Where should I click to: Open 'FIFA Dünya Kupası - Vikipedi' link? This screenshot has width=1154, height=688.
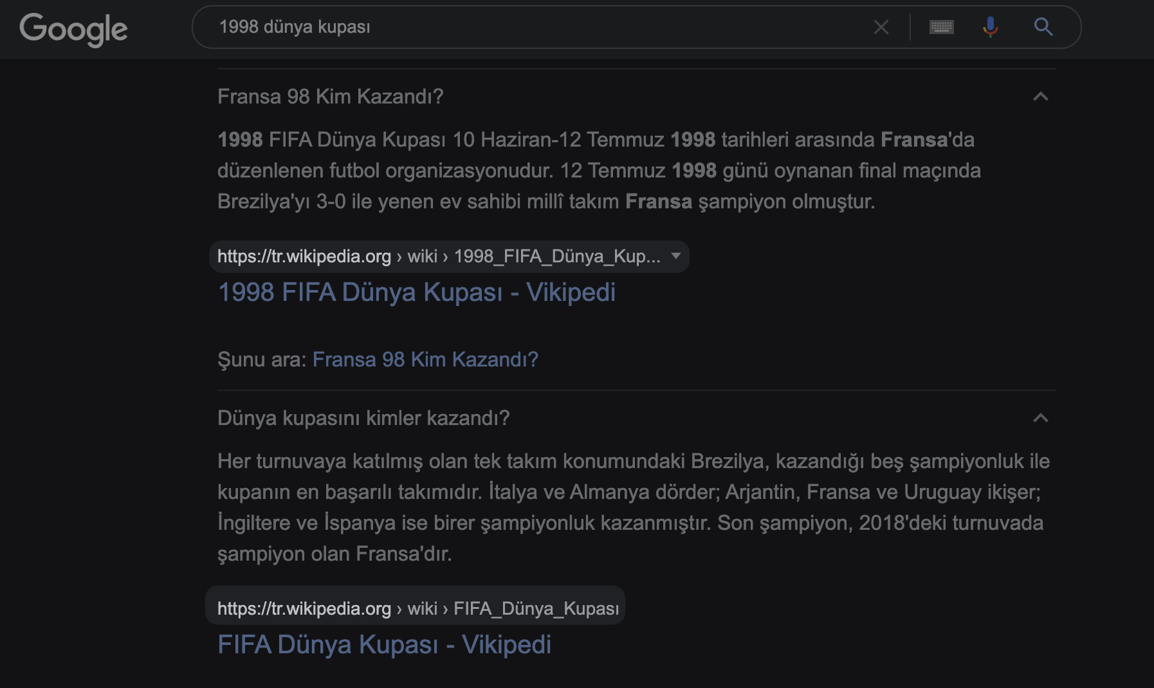coord(384,644)
